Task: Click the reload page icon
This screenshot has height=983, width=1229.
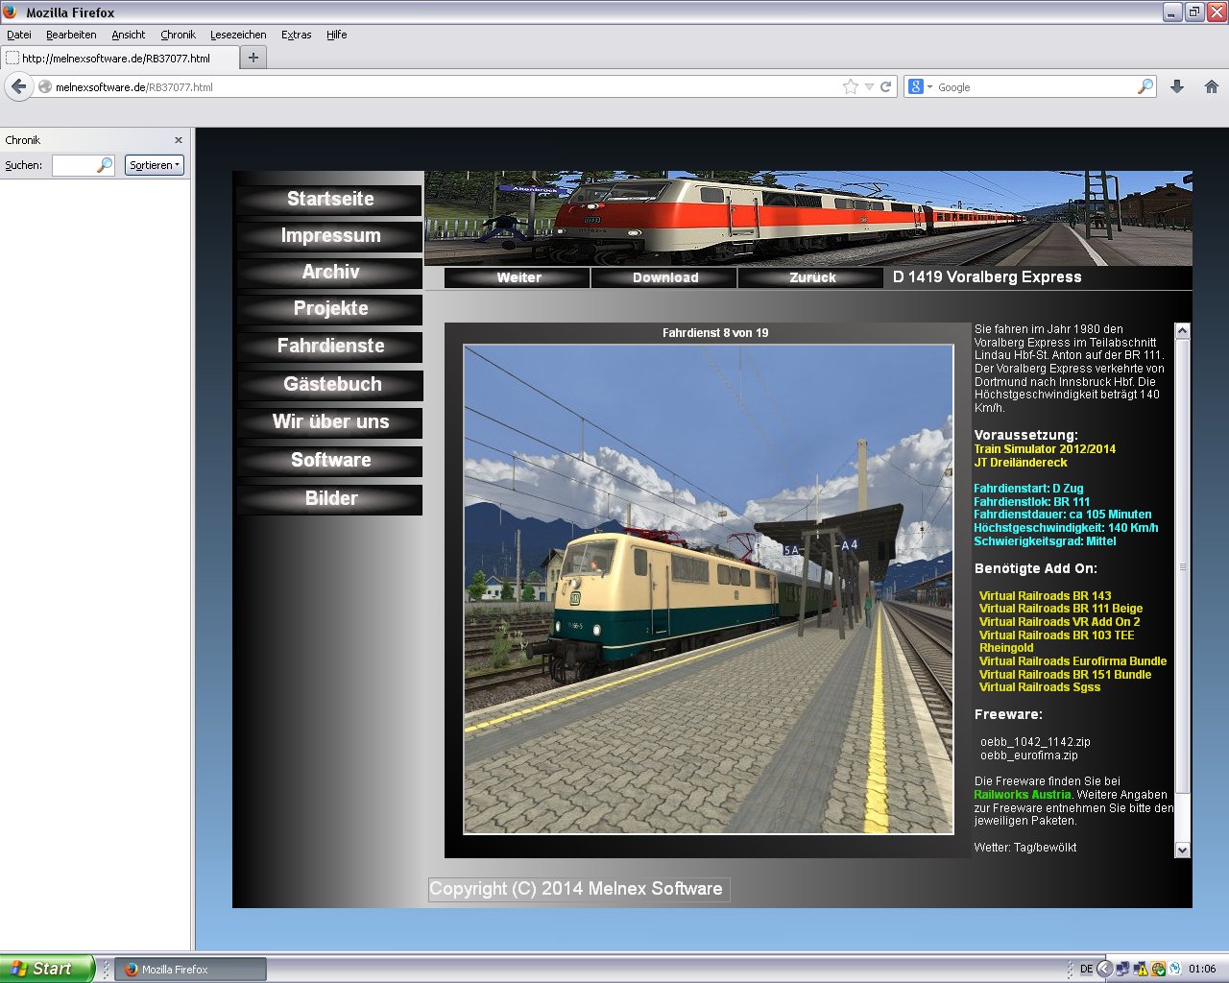Action: click(886, 86)
